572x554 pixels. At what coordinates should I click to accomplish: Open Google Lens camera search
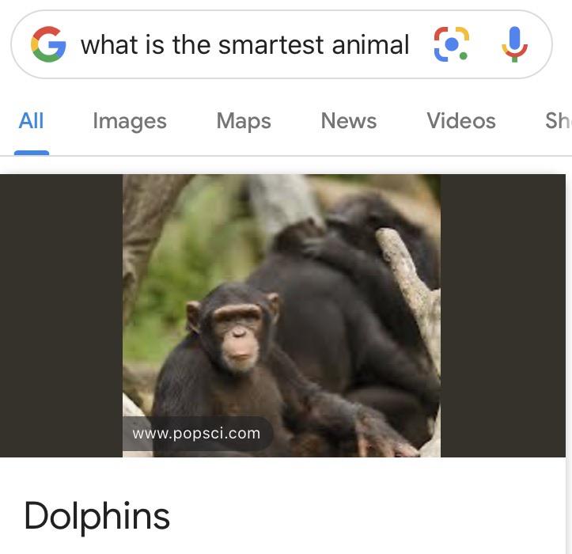pyautogui.click(x=451, y=44)
